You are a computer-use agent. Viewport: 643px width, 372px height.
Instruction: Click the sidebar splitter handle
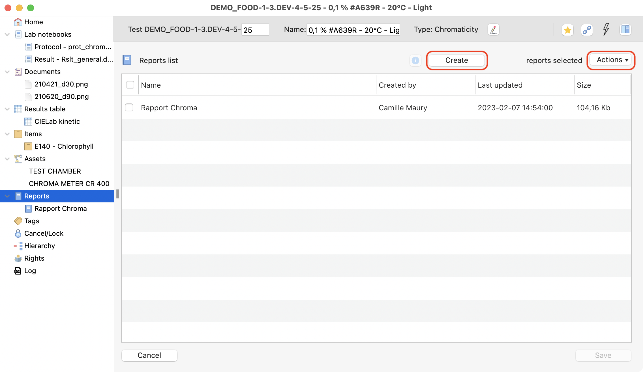[x=117, y=194]
